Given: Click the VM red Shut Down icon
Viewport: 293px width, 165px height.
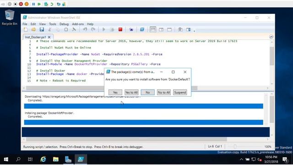Looking at the screenshot, I should click(x=21, y=4).
